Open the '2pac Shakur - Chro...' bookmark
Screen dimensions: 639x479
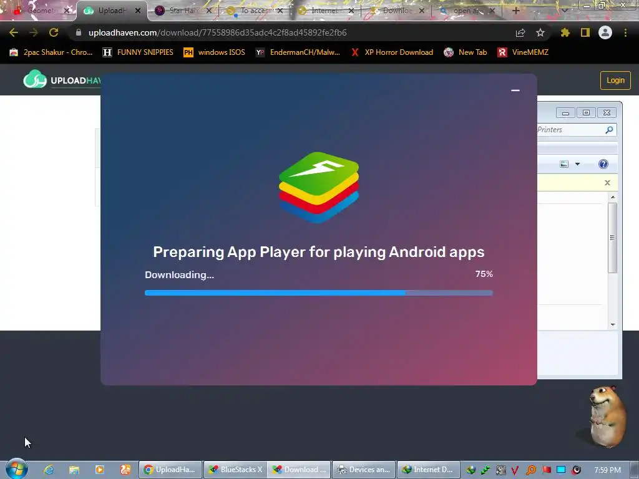[x=51, y=52]
